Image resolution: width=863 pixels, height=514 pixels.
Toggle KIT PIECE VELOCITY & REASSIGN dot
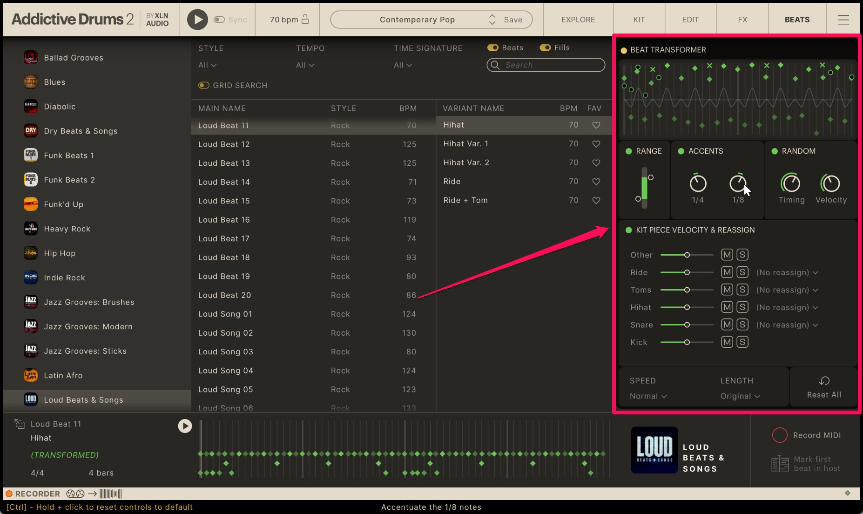(629, 230)
